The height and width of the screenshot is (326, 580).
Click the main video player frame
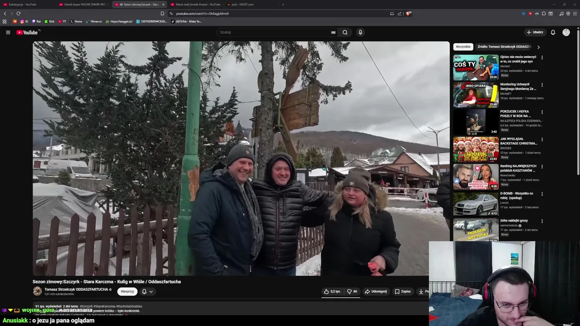tap(241, 158)
